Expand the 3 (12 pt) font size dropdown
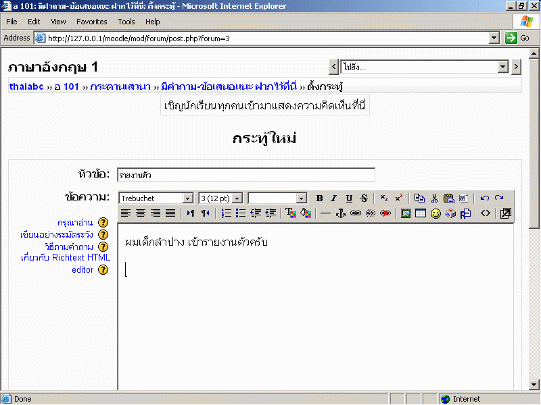 (221, 198)
